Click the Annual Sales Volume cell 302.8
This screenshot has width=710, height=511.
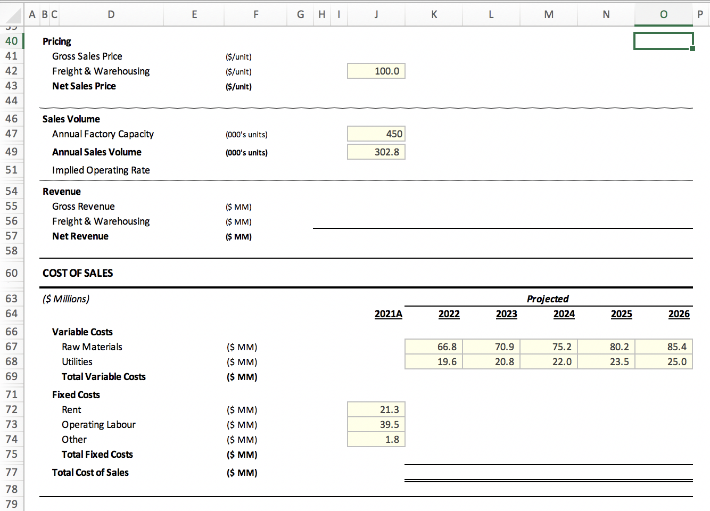click(376, 152)
